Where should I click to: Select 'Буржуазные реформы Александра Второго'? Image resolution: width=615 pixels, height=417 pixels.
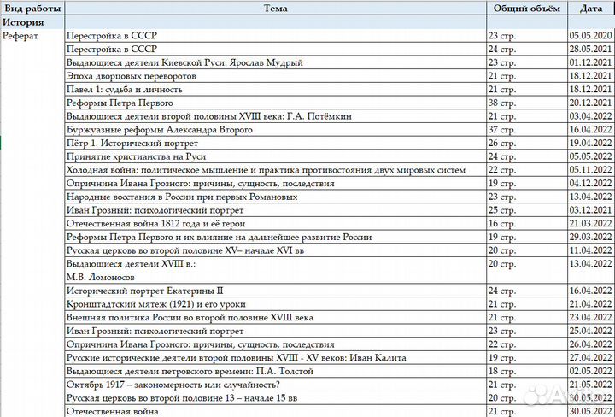point(275,129)
